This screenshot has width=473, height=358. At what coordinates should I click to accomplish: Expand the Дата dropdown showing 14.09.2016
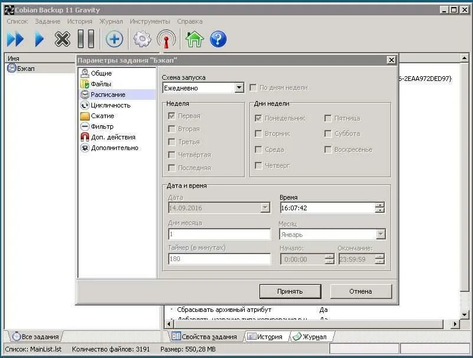tap(265, 208)
